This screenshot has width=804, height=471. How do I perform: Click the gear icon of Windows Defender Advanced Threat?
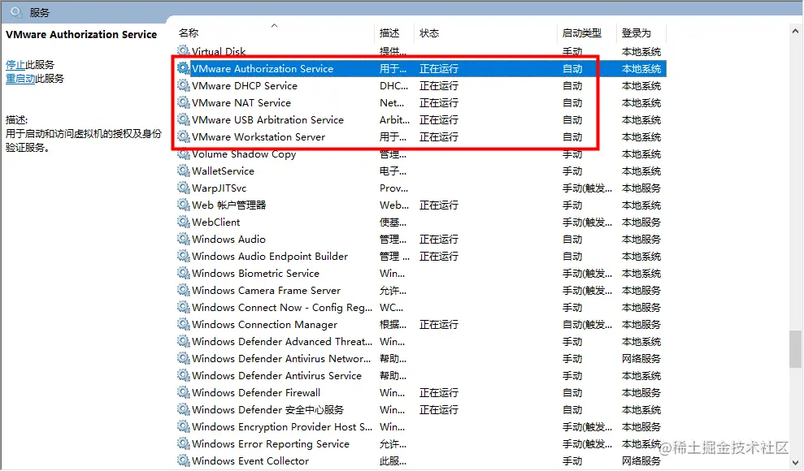pos(184,341)
